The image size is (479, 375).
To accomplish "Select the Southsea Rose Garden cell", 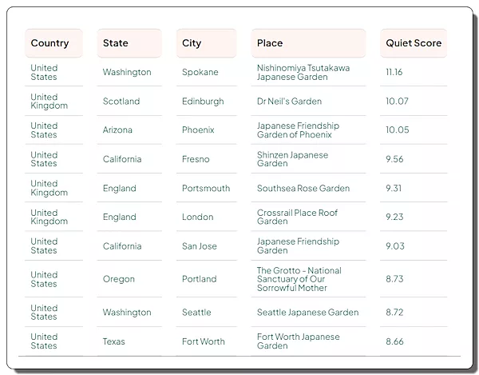I will click(303, 189).
